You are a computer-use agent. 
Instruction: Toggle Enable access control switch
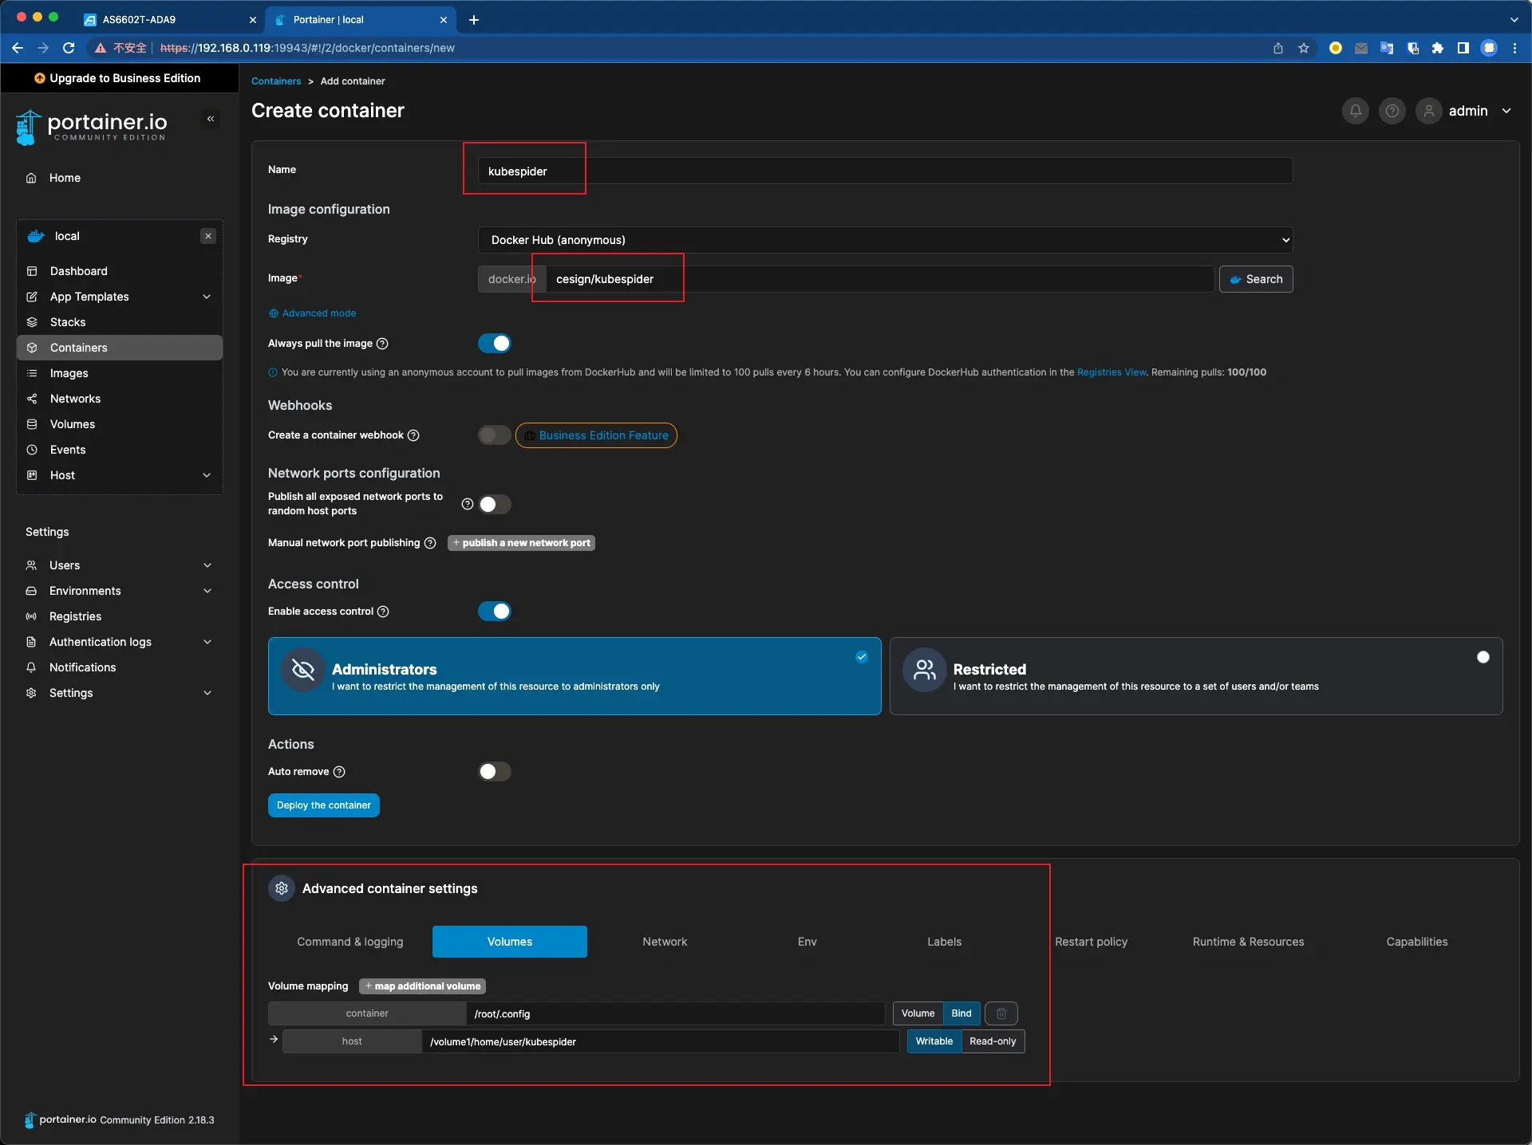pyautogui.click(x=495, y=612)
